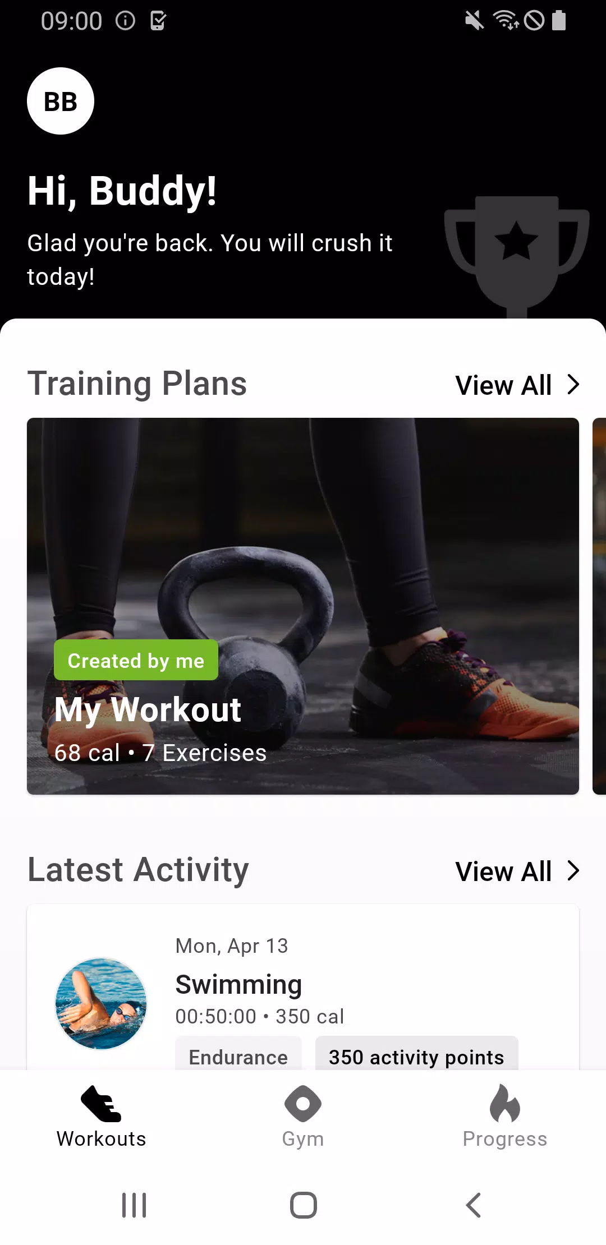Open the muted sound status icon
Viewport: 606px width, 1245px height.
click(475, 21)
